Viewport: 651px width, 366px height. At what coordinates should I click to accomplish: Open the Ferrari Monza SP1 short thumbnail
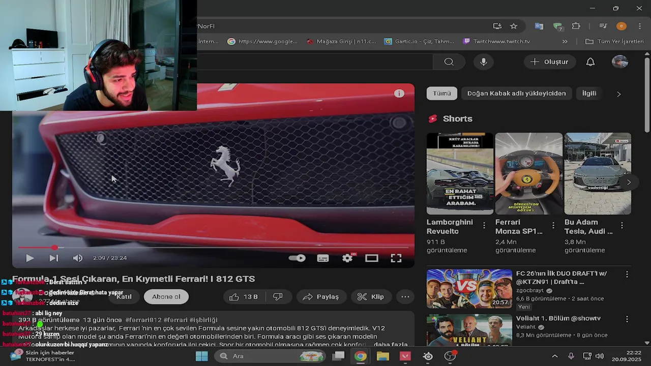pos(529,174)
